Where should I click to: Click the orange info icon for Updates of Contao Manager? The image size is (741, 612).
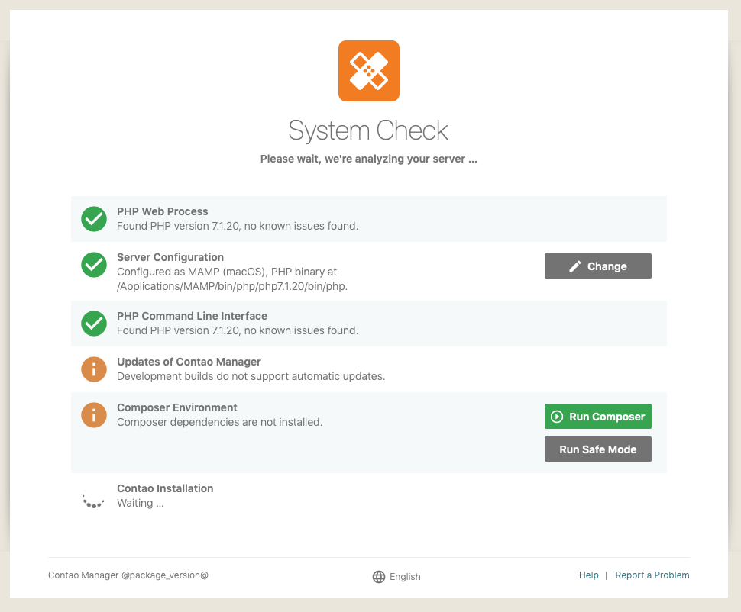pyautogui.click(x=93, y=369)
